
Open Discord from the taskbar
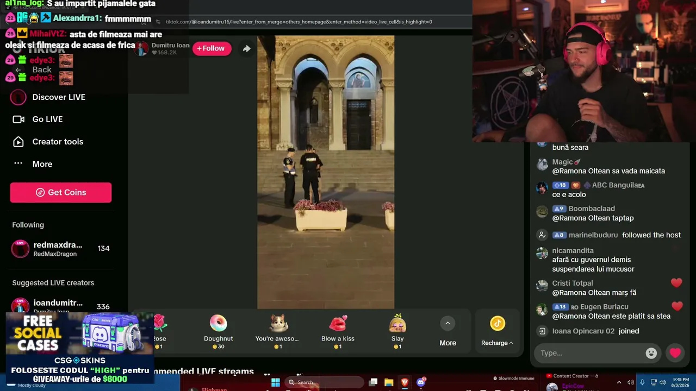point(420,382)
